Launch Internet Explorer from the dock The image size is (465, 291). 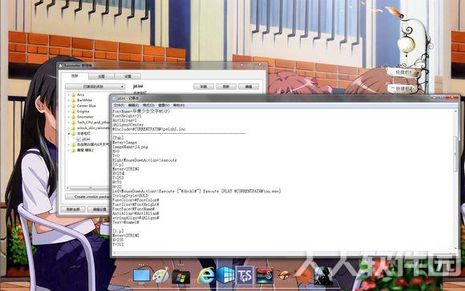pyautogui.click(x=206, y=276)
